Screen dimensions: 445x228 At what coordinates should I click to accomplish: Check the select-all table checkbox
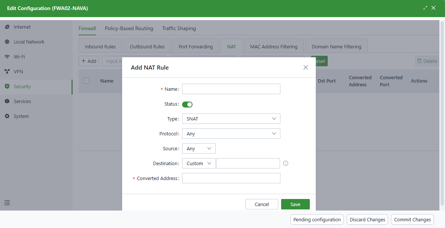[x=86, y=81]
